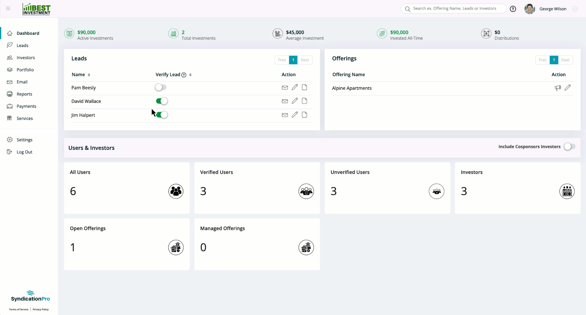Open the email icon for Pam Beesly
Screen dimensions: 586x315
284,87
